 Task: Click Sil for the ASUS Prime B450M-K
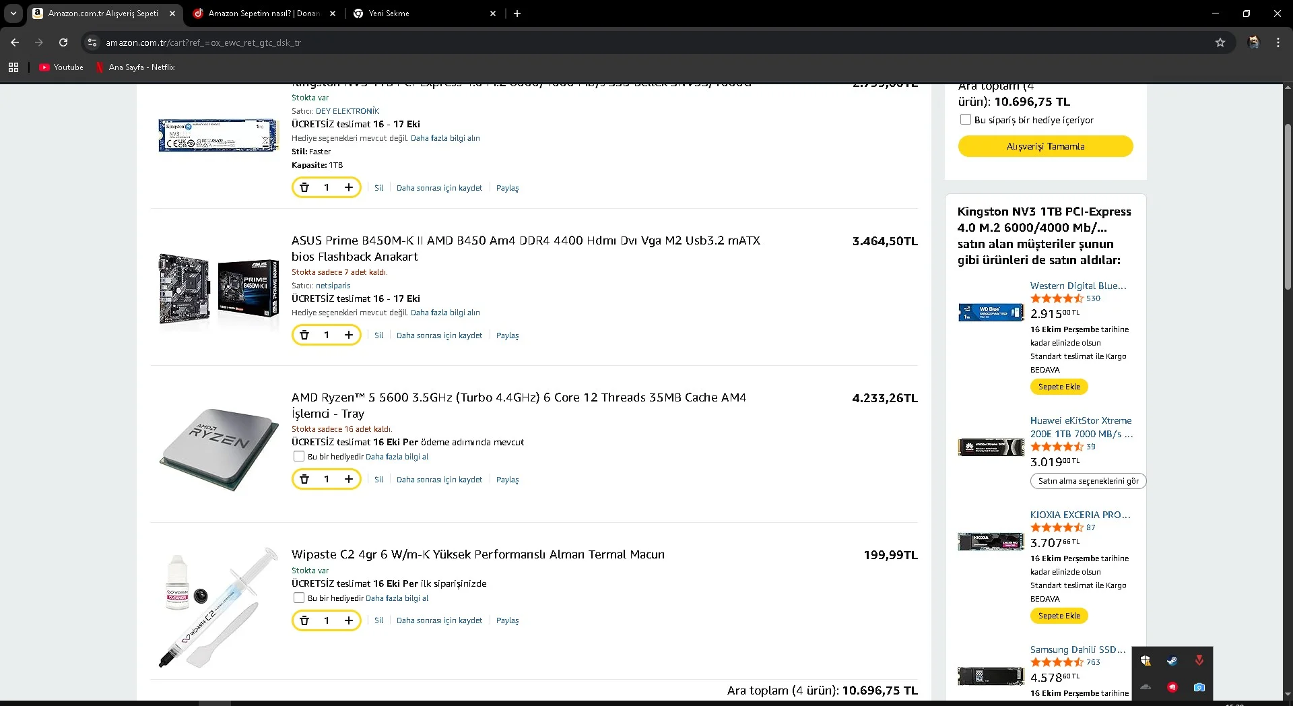coord(379,335)
